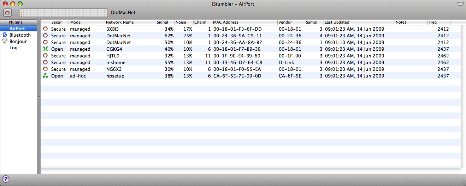Click the D-Link vendor cell
This screenshot has height=186, width=466.
pos(286,62)
